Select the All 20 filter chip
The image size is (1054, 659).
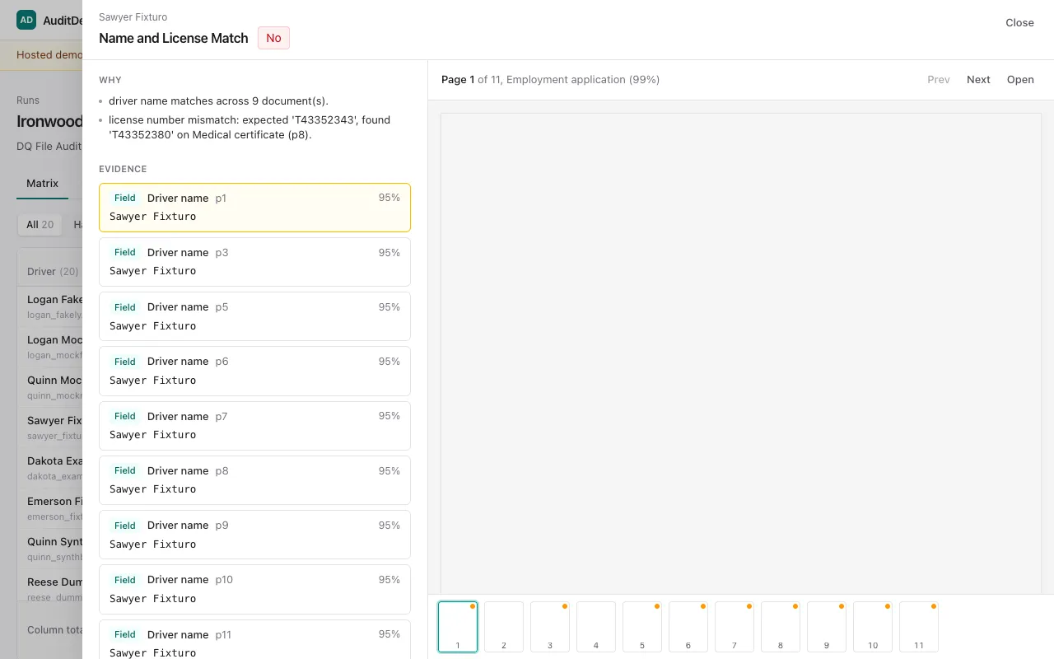click(x=40, y=225)
